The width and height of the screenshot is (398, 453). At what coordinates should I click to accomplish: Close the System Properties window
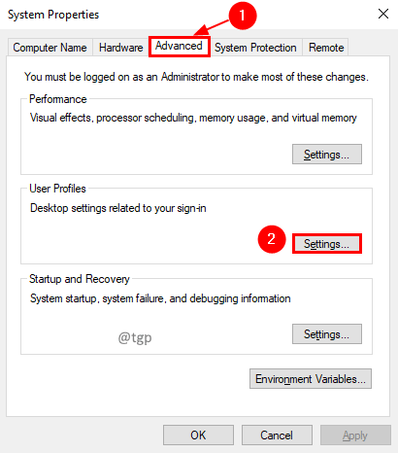click(x=383, y=14)
